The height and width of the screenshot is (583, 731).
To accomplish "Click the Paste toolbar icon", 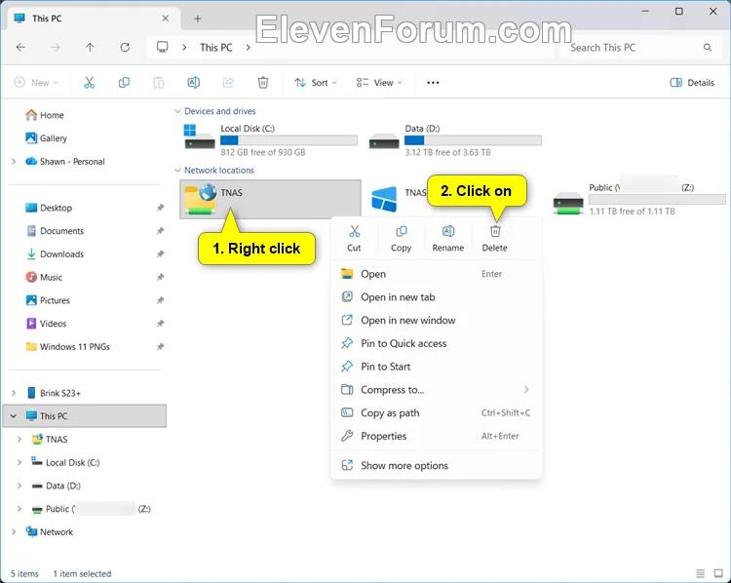I will click(159, 83).
